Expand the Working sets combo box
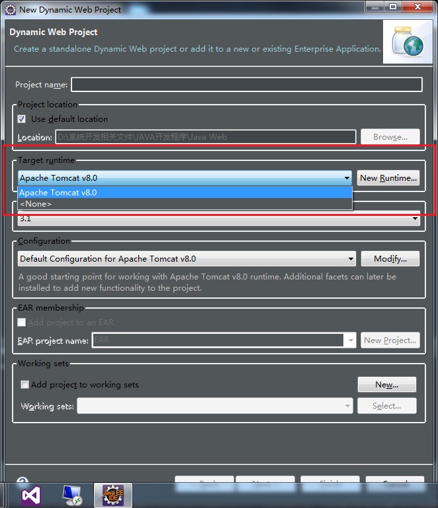 click(215, 405)
